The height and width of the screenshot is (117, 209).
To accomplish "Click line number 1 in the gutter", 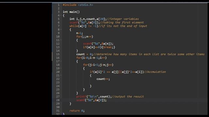I will [59, 5].
